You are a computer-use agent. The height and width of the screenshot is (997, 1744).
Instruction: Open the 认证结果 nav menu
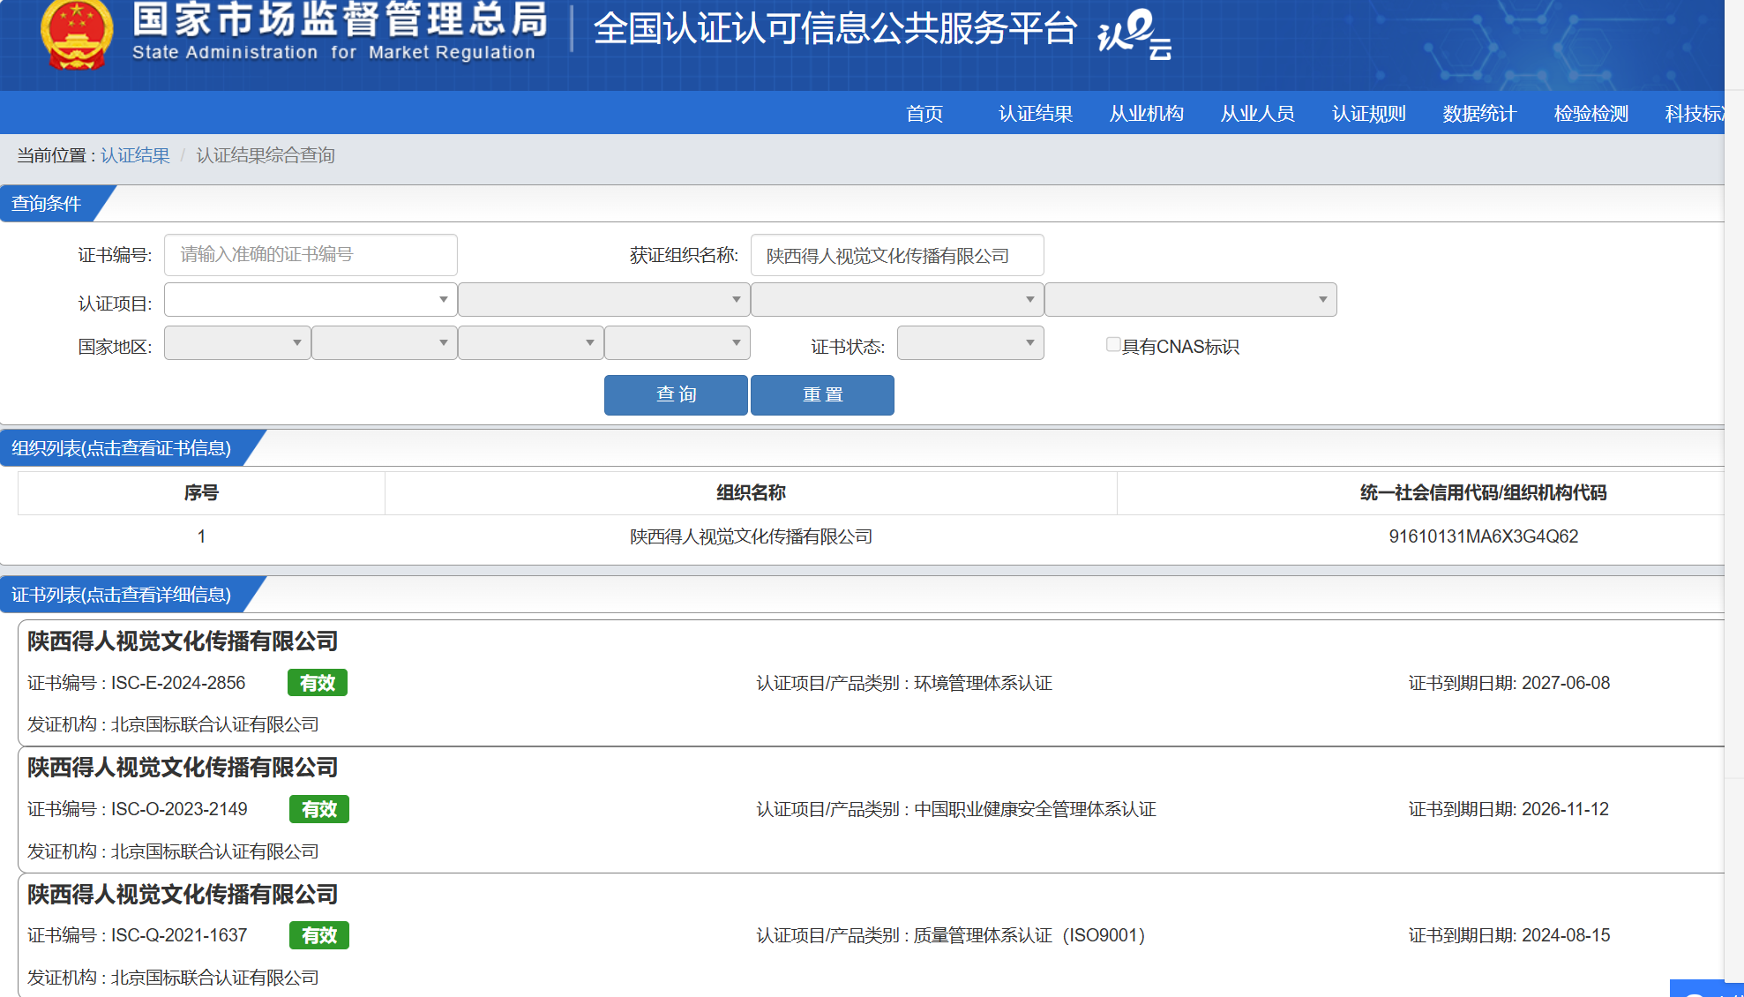[x=1036, y=114]
